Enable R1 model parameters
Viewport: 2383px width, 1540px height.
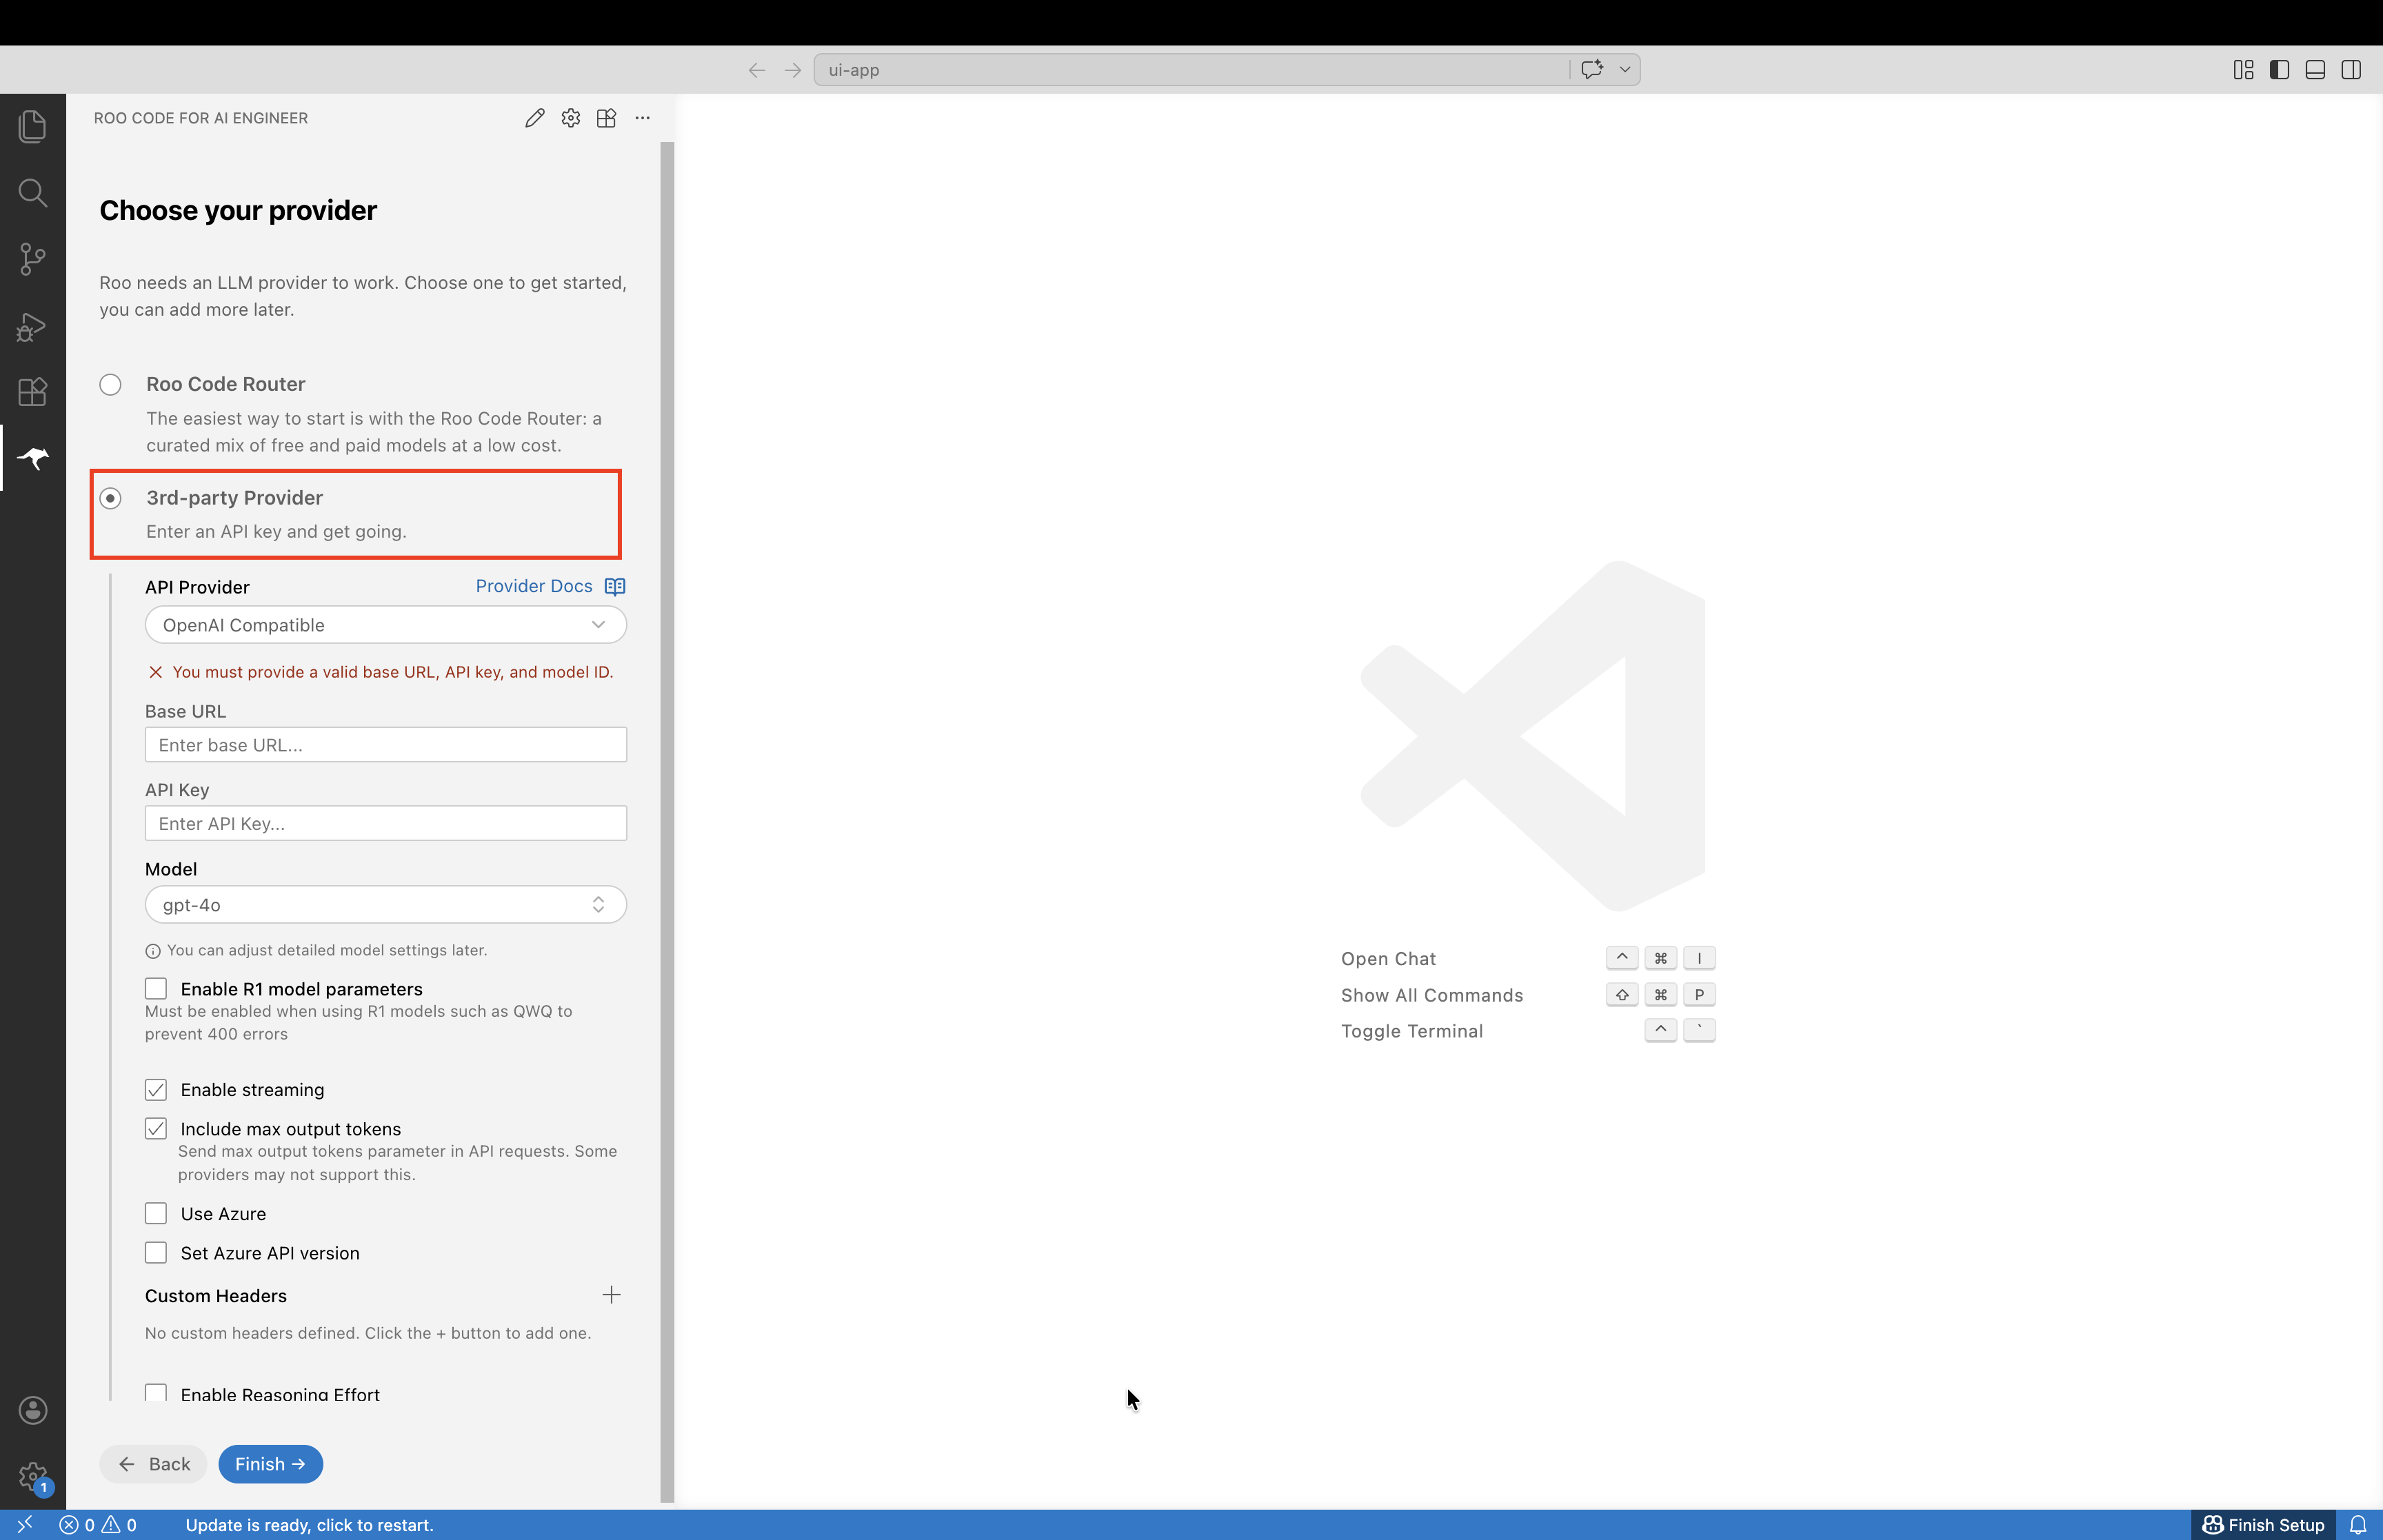click(156, 988)
